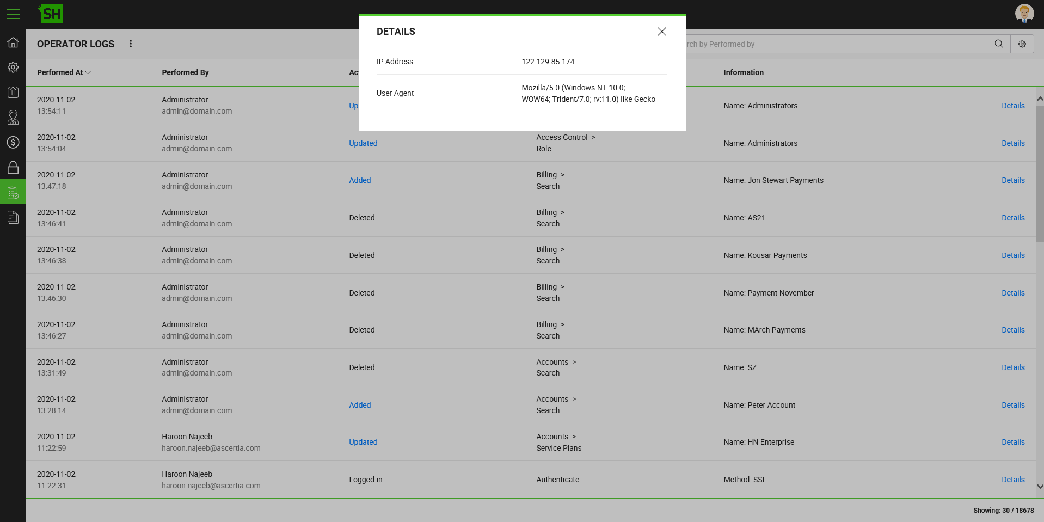Click Name: Payment November information text
Viewport: 1044px width, 522px height.
pos(769,293)
